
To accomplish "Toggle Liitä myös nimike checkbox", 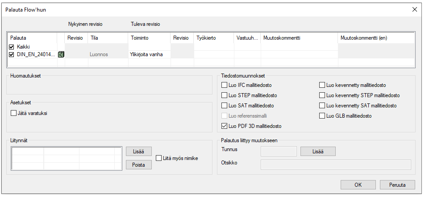I will pyautogui.click(x=159, y=158).
